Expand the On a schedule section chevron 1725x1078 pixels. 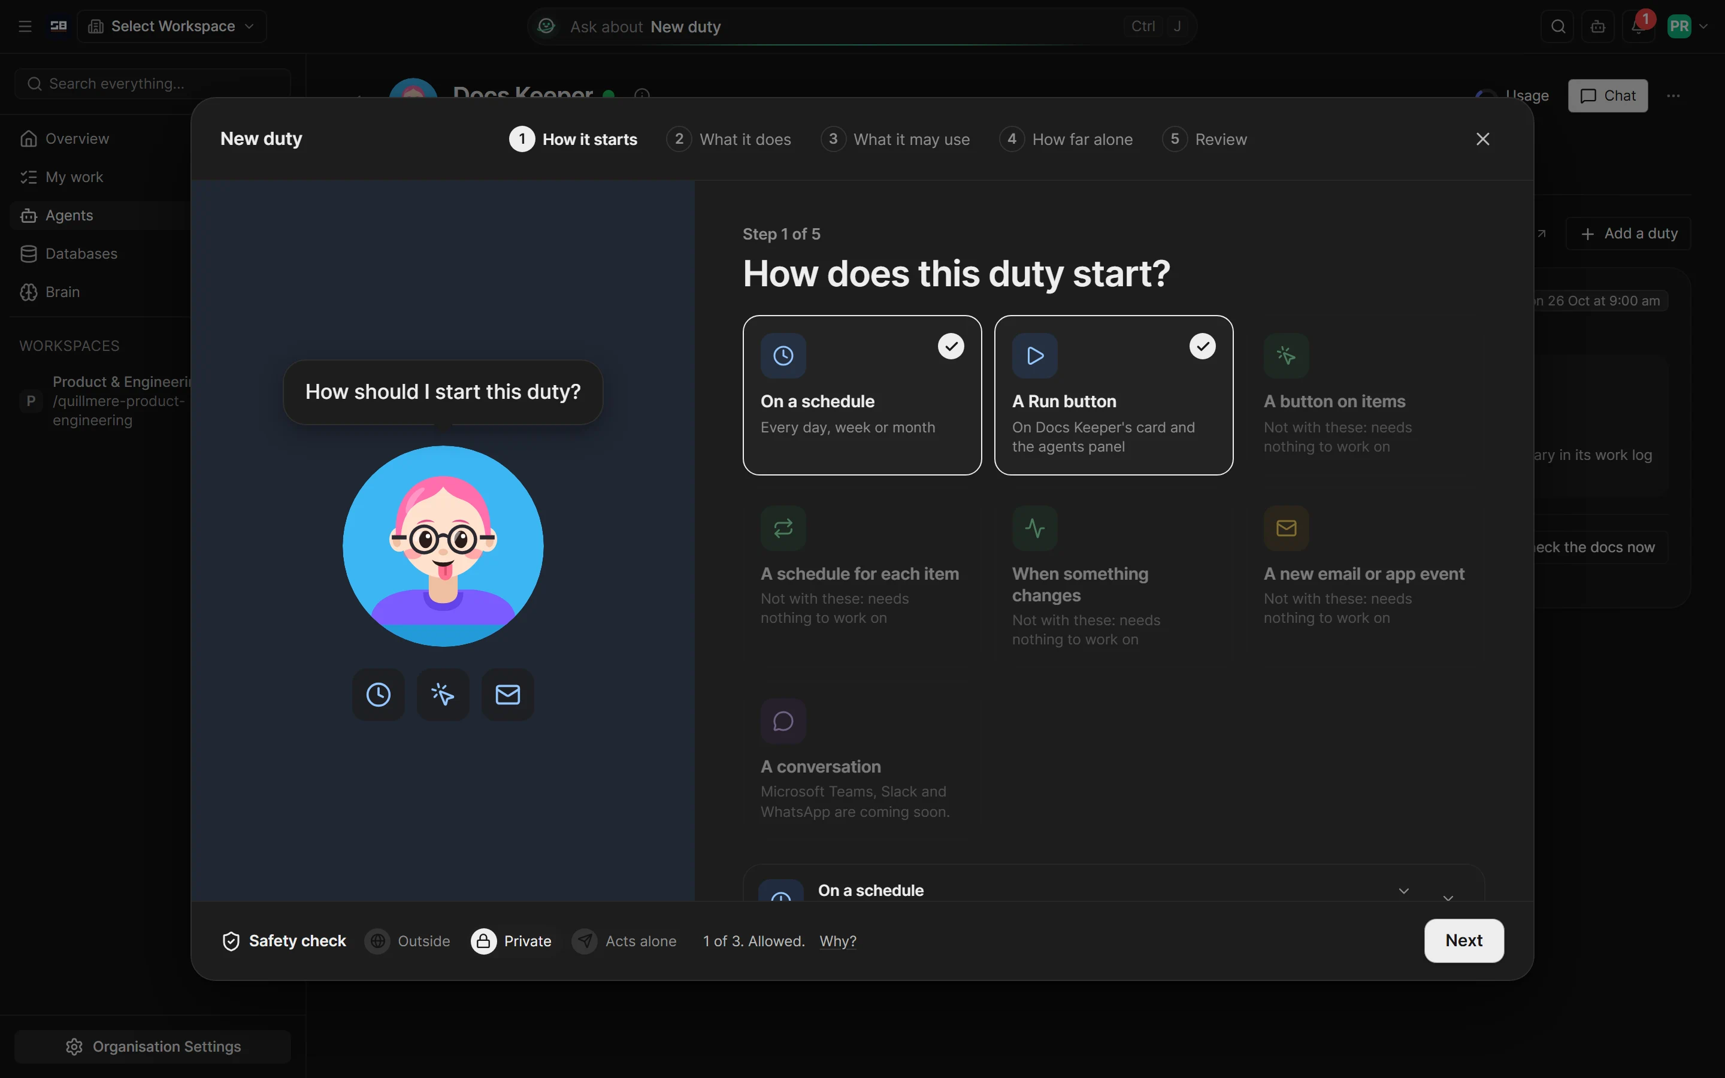1403,891
